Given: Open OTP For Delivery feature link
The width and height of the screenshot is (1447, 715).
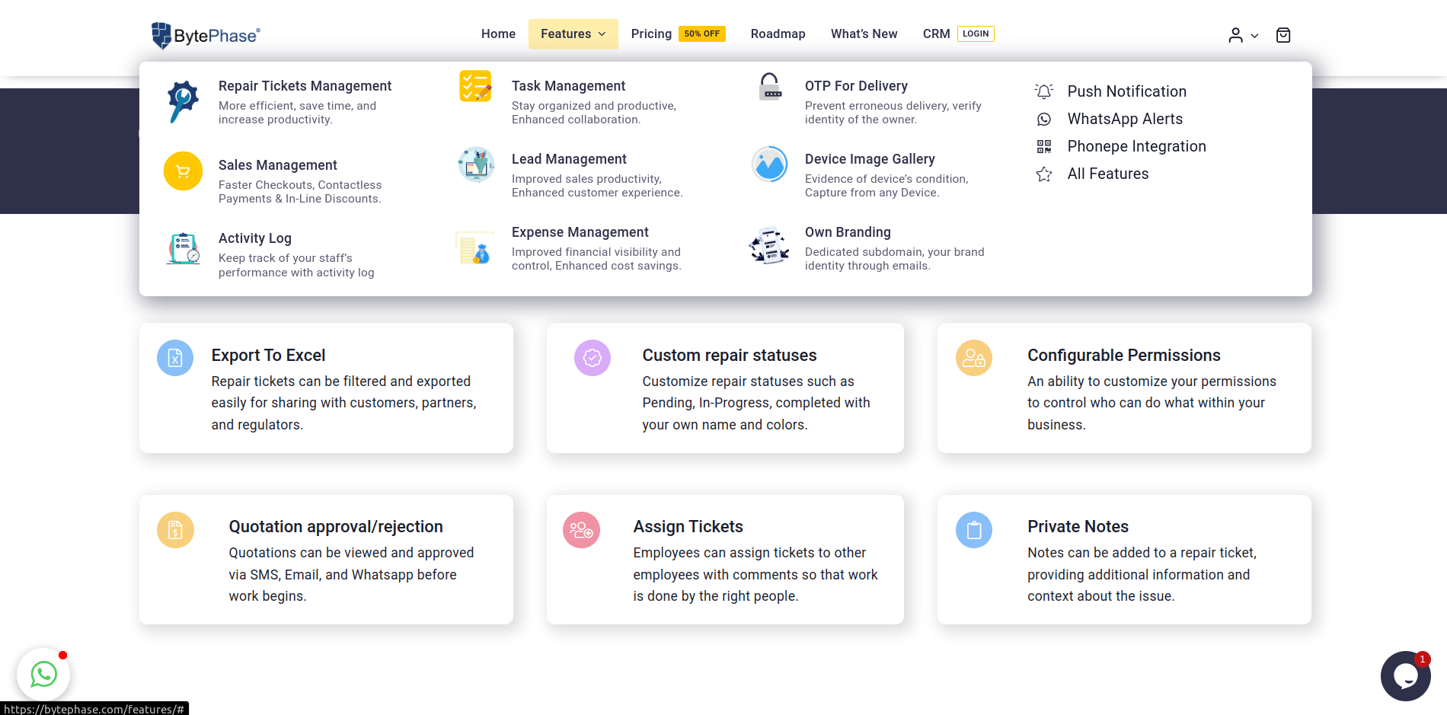Looking at the screenshot, I should point(856,86).
